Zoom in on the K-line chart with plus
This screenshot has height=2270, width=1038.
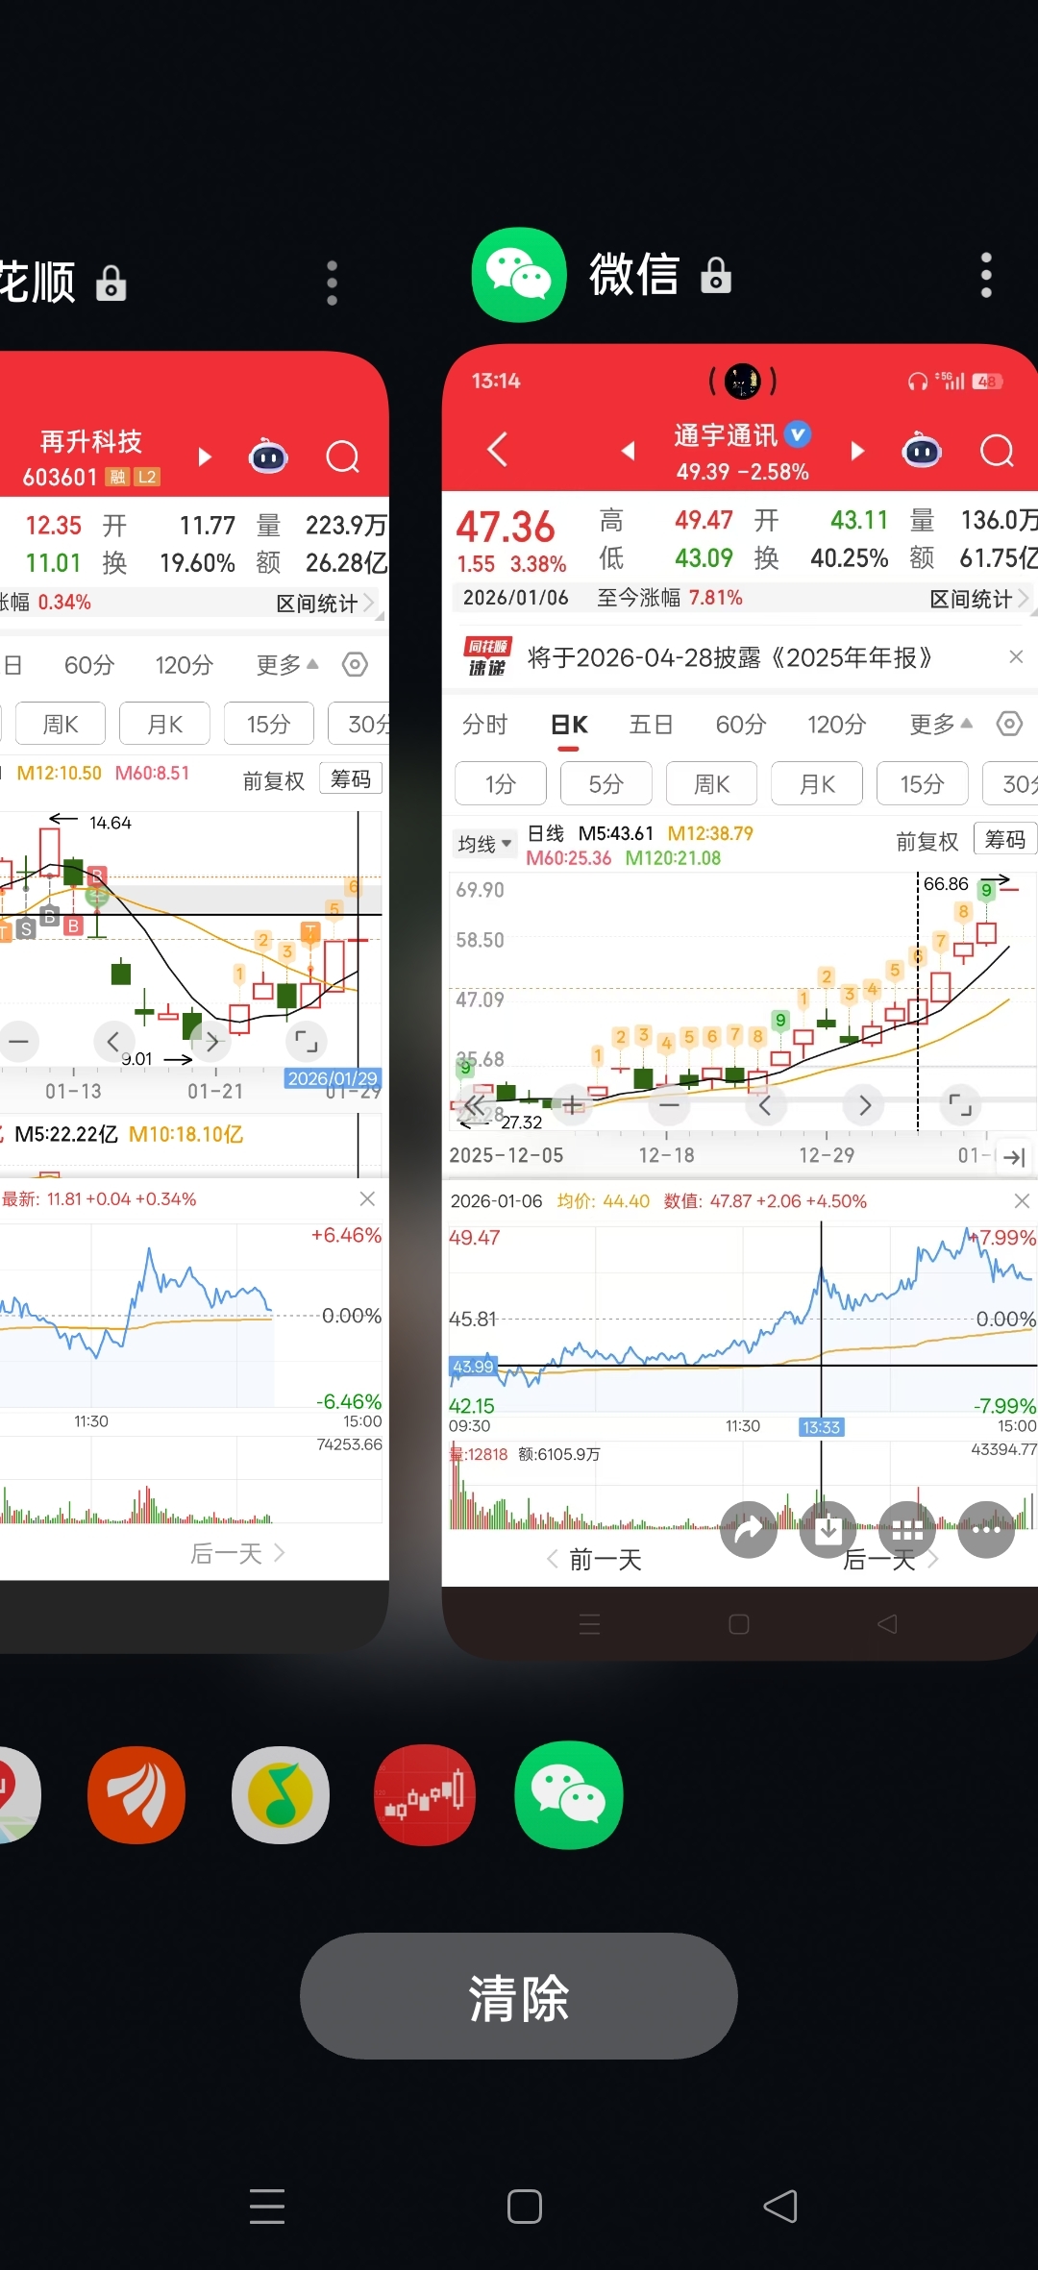click(x=573, y=1105)
